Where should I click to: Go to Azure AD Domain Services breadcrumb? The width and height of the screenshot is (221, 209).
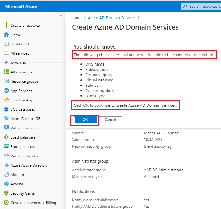(112, 18)
